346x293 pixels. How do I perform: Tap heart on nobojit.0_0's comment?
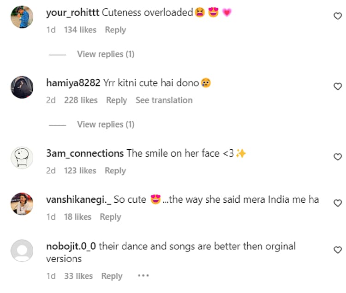[x=337, y=250]
